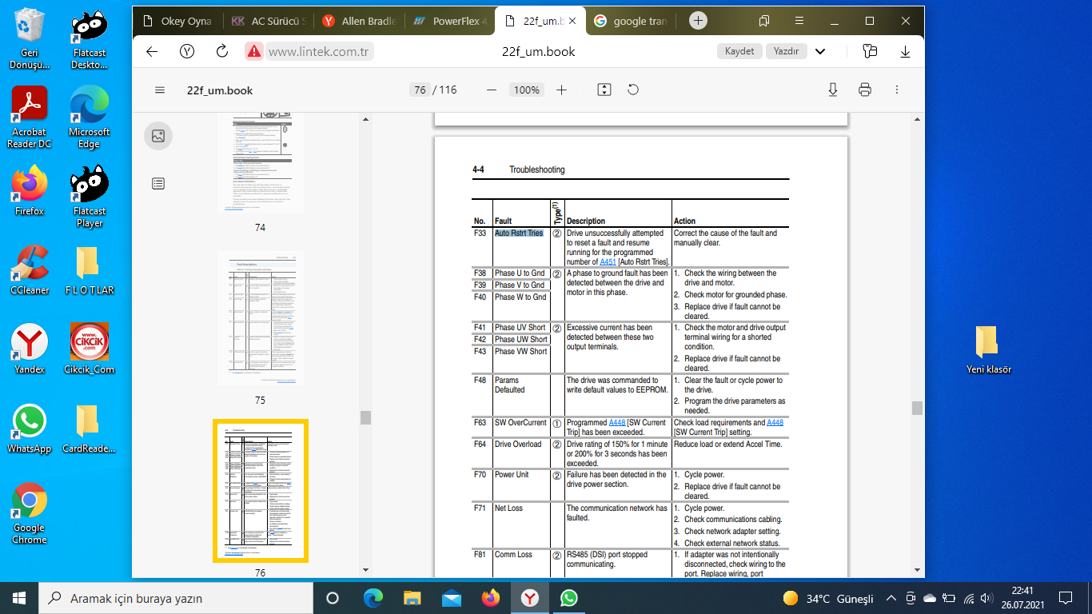Click the thumbnail panel scrollbar handle
1092x614 pixels.
[x=365, y=417]
